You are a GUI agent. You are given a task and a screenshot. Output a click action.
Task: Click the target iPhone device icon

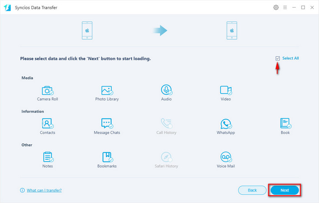click(232, 30)
